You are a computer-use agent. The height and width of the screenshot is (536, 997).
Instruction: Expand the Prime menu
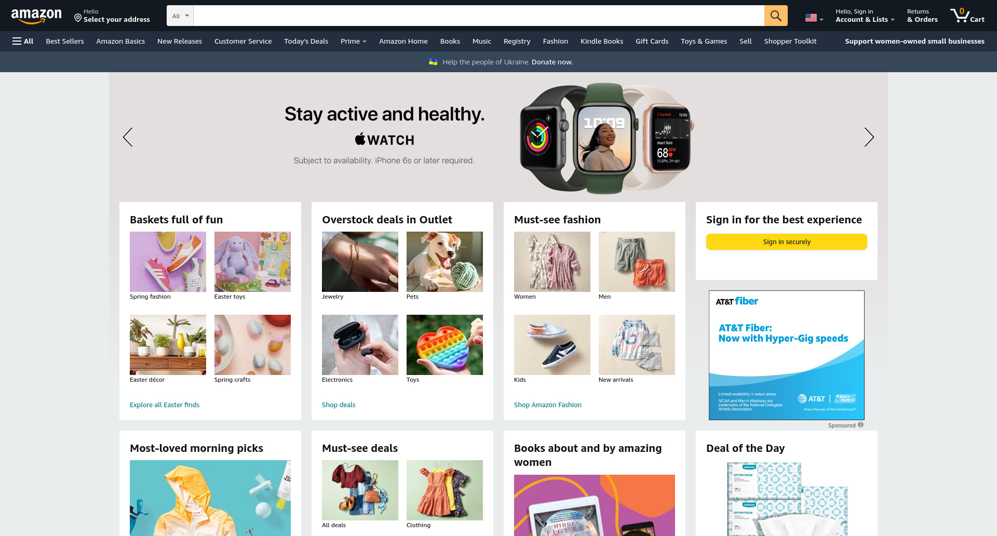[354, 41]
